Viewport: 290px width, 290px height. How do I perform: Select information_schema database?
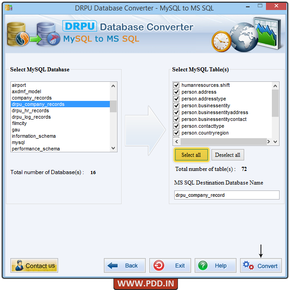[x=60, y=136]
